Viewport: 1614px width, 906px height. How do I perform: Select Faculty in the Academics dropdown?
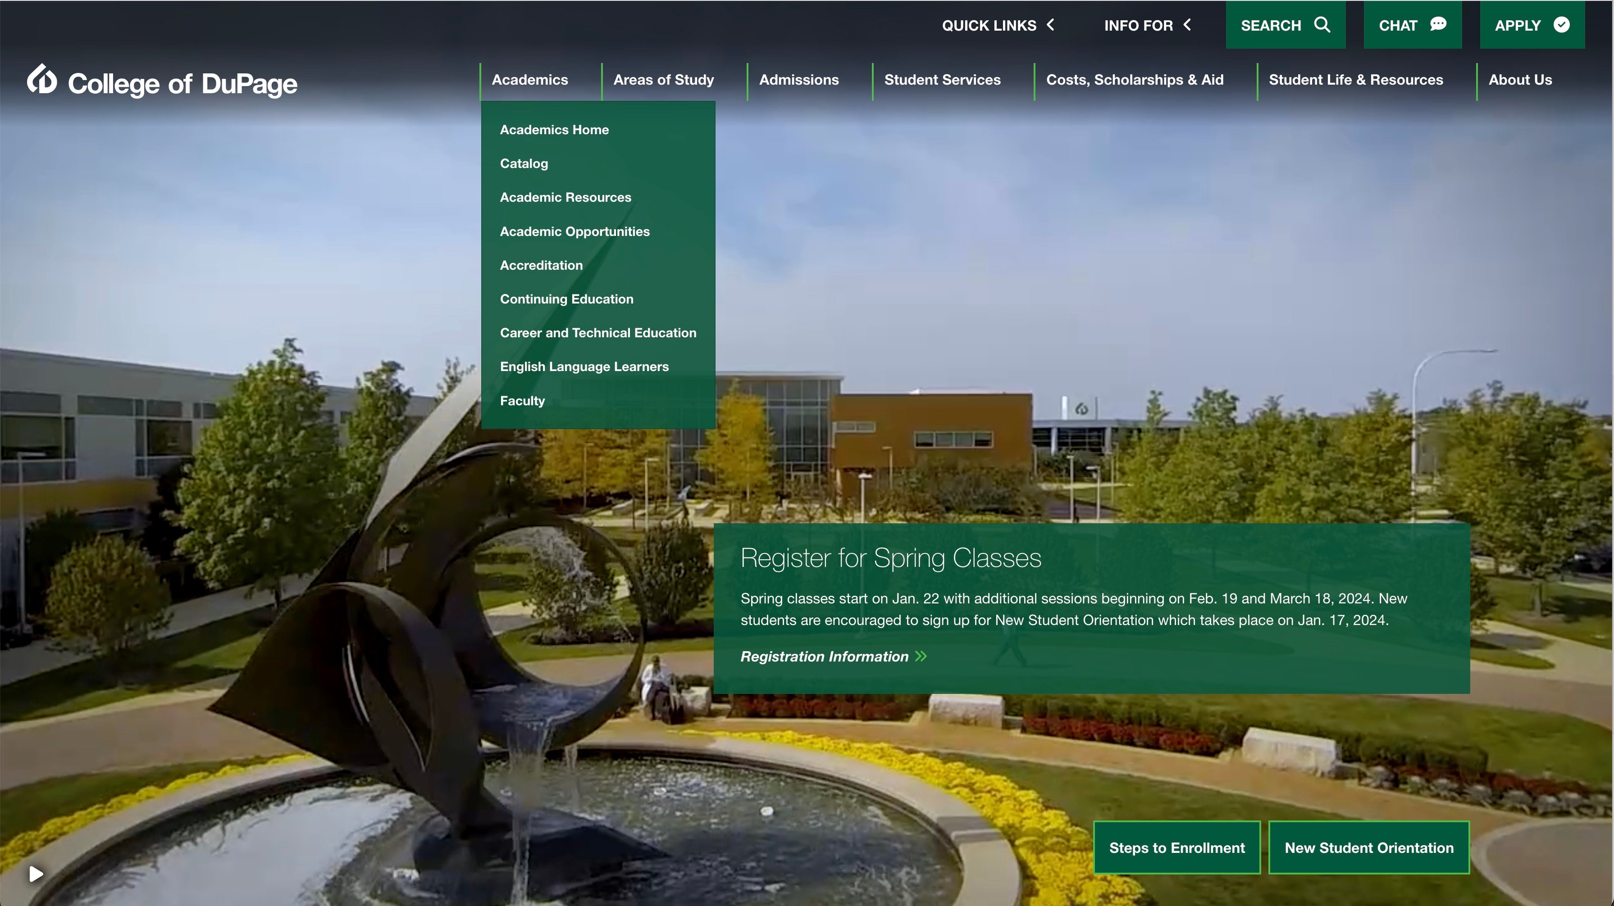pyautogui.click(x=523, y=401)
